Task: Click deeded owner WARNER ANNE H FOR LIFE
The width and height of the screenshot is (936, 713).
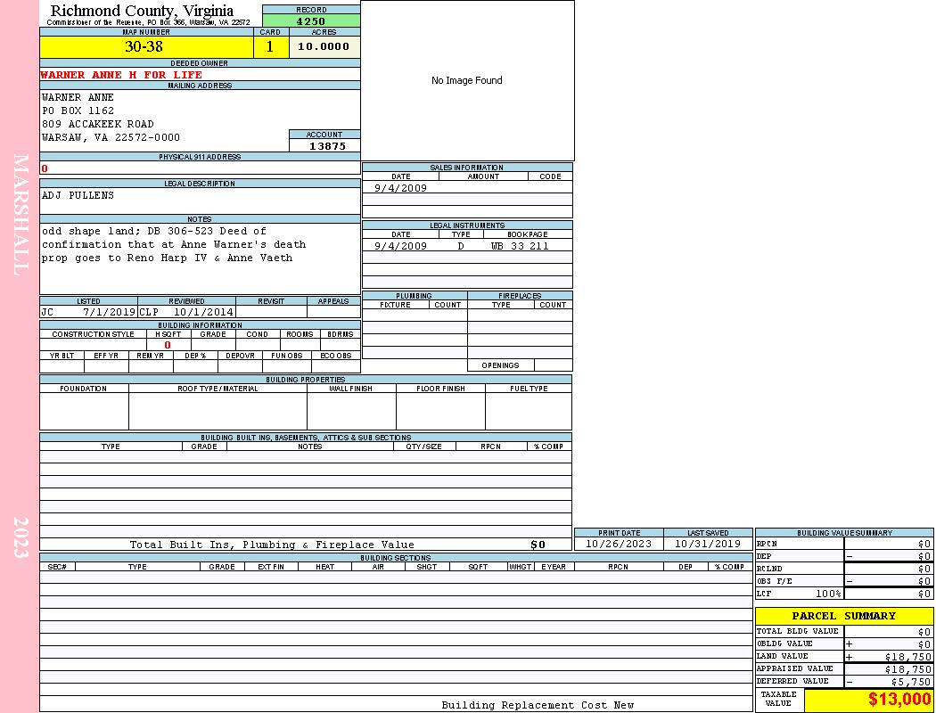Action: point(121,75)
